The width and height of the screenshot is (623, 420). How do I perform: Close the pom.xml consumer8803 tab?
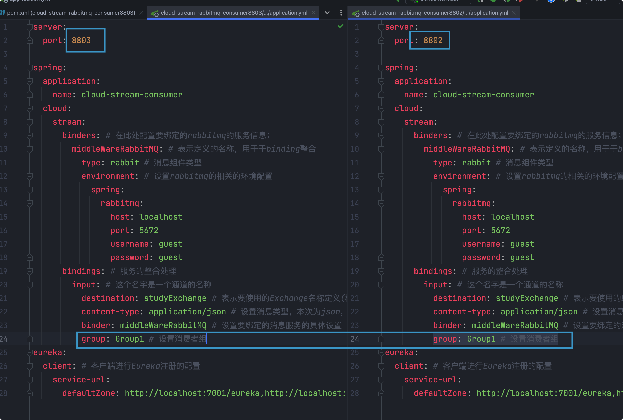[x=141, y=13]
